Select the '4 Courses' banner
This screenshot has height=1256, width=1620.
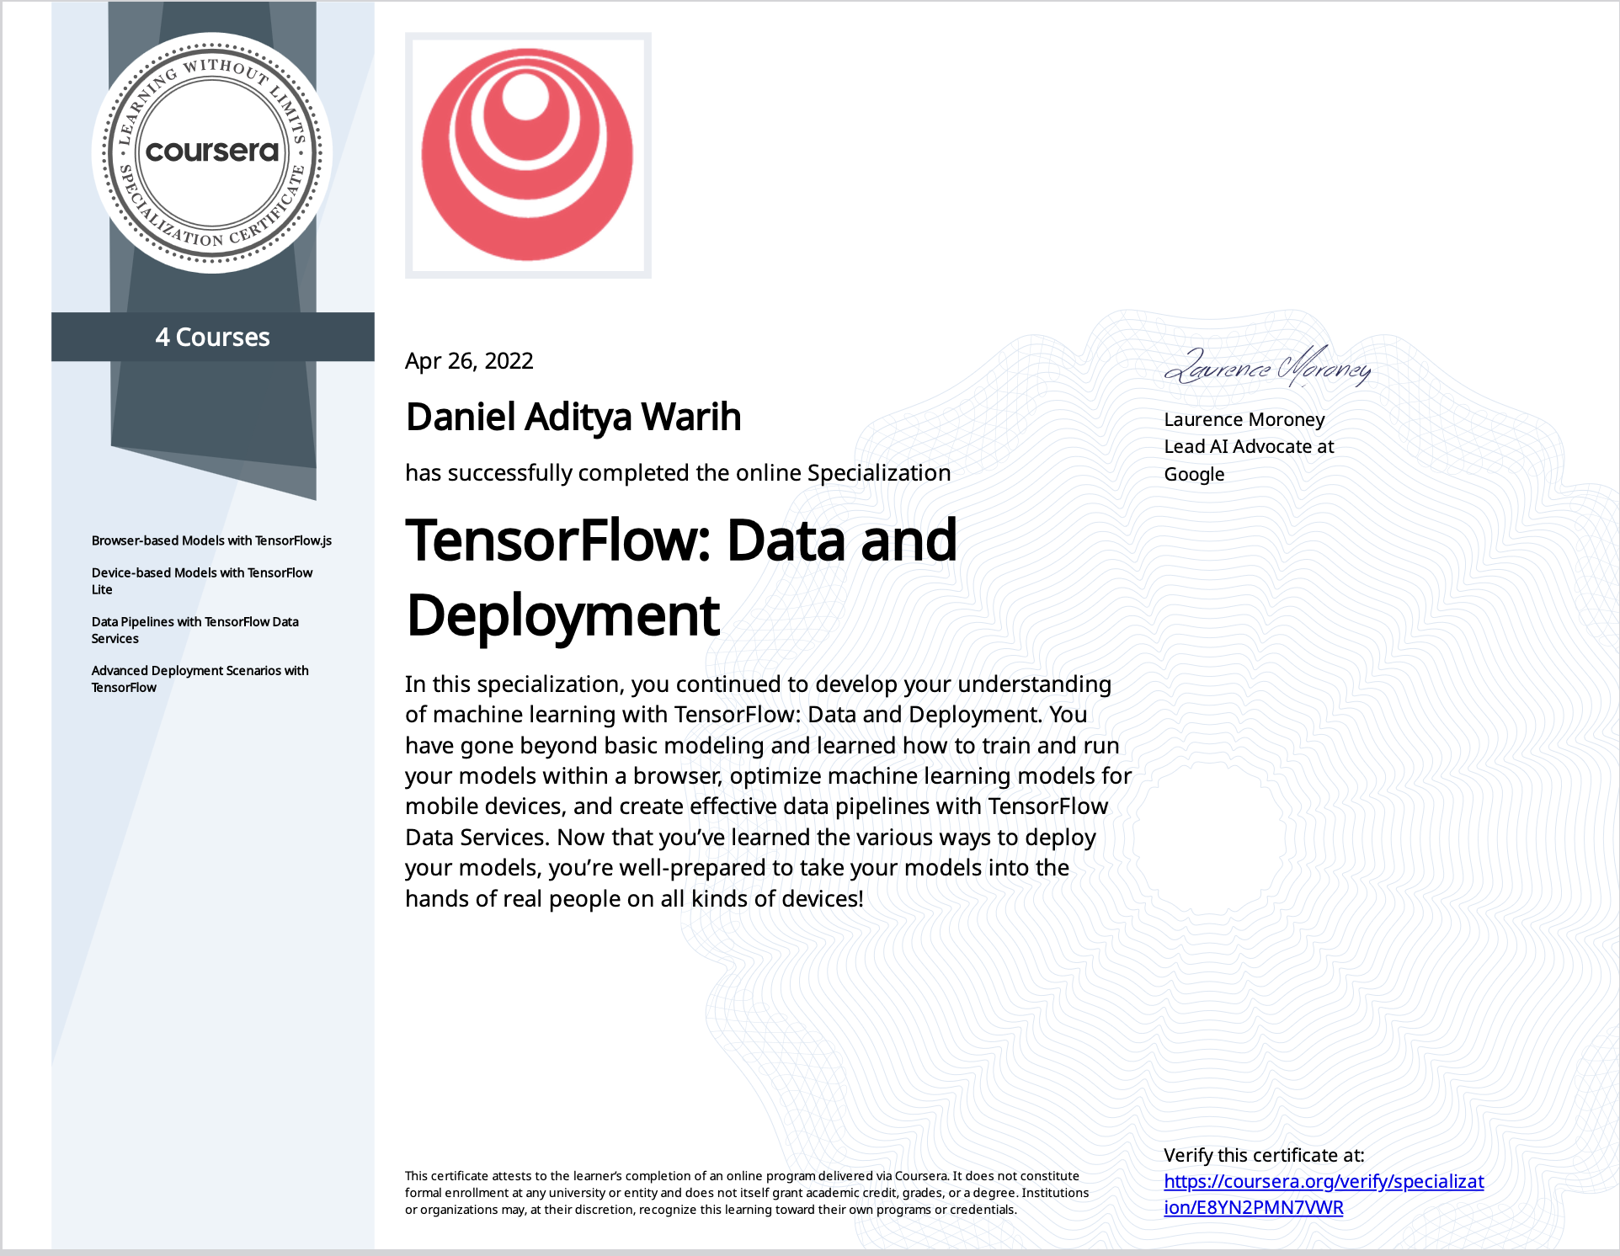click(x=213, y=337)
